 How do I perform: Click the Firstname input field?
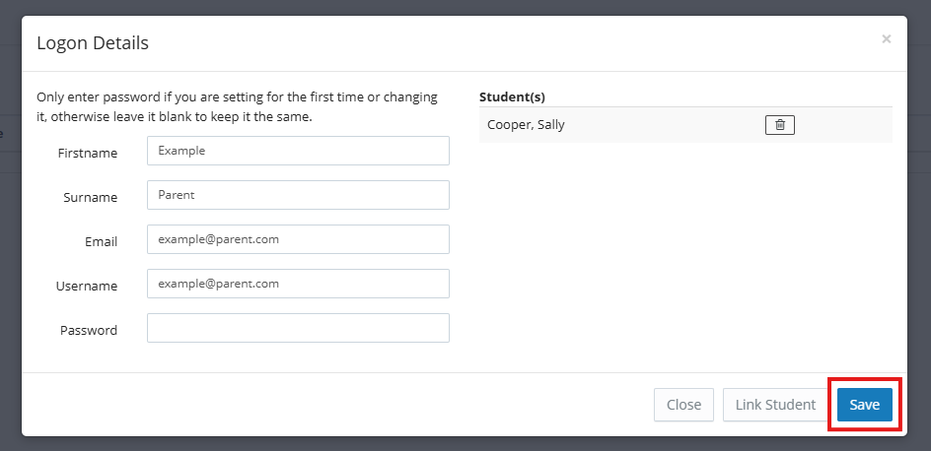tap(298, 151)
